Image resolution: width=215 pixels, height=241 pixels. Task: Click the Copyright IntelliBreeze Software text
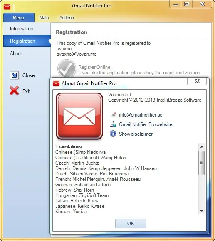coord(155,100)
